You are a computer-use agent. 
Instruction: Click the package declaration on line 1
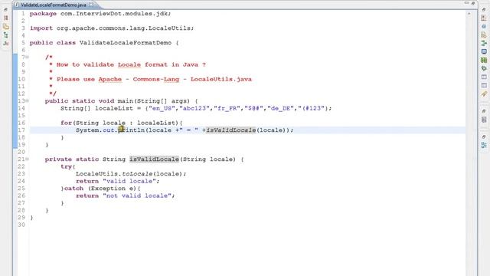(x=100, y=14)
